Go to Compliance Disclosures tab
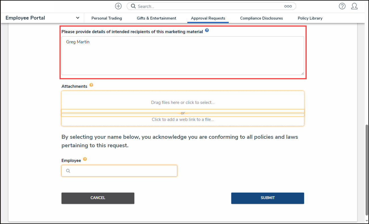This screenshot has height=224, width=369. coord(261,18)
